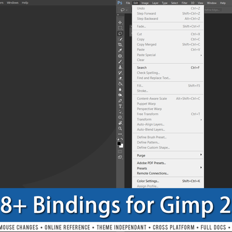Open the Edit Toolbar three-dots button
The image size is (232, 232).
120,134
